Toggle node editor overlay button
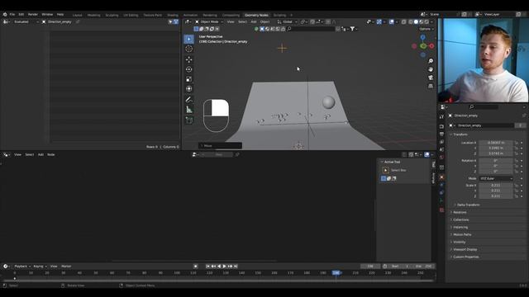The image size is (529, 297). pyautogui.click(x=427, y=154)
